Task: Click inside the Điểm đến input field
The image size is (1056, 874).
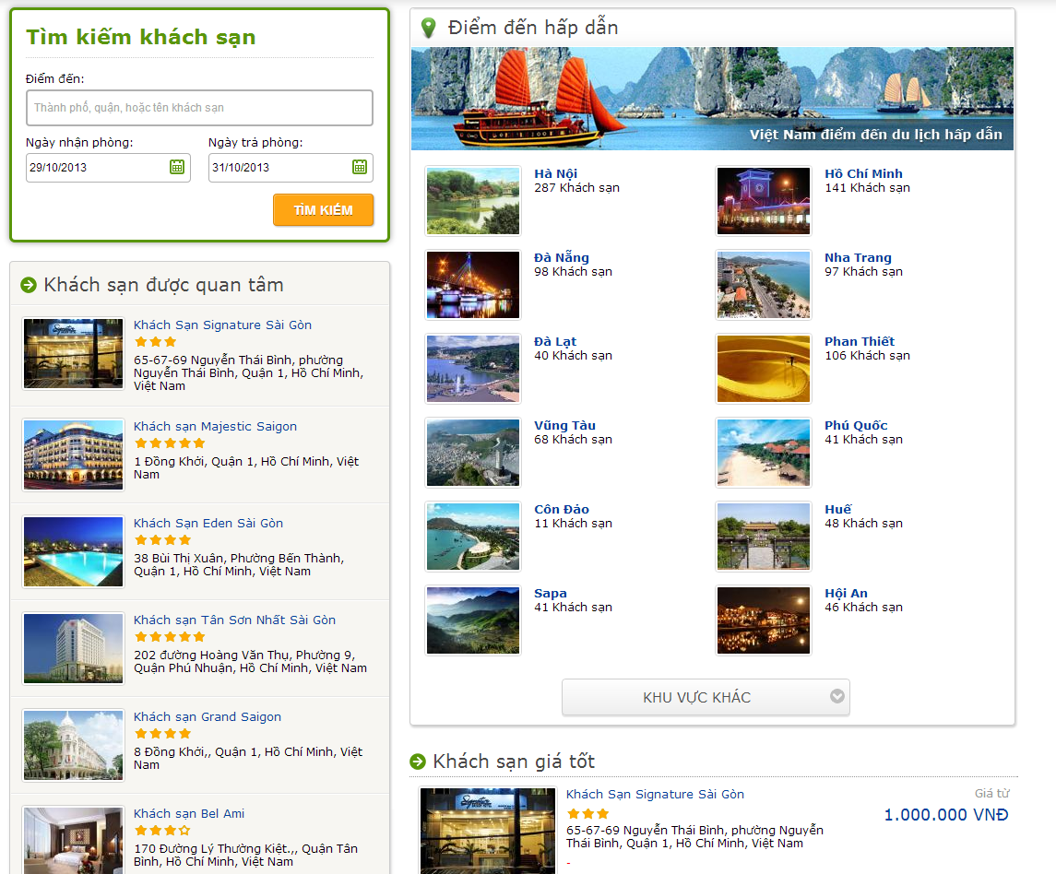Action: (199, 108)
